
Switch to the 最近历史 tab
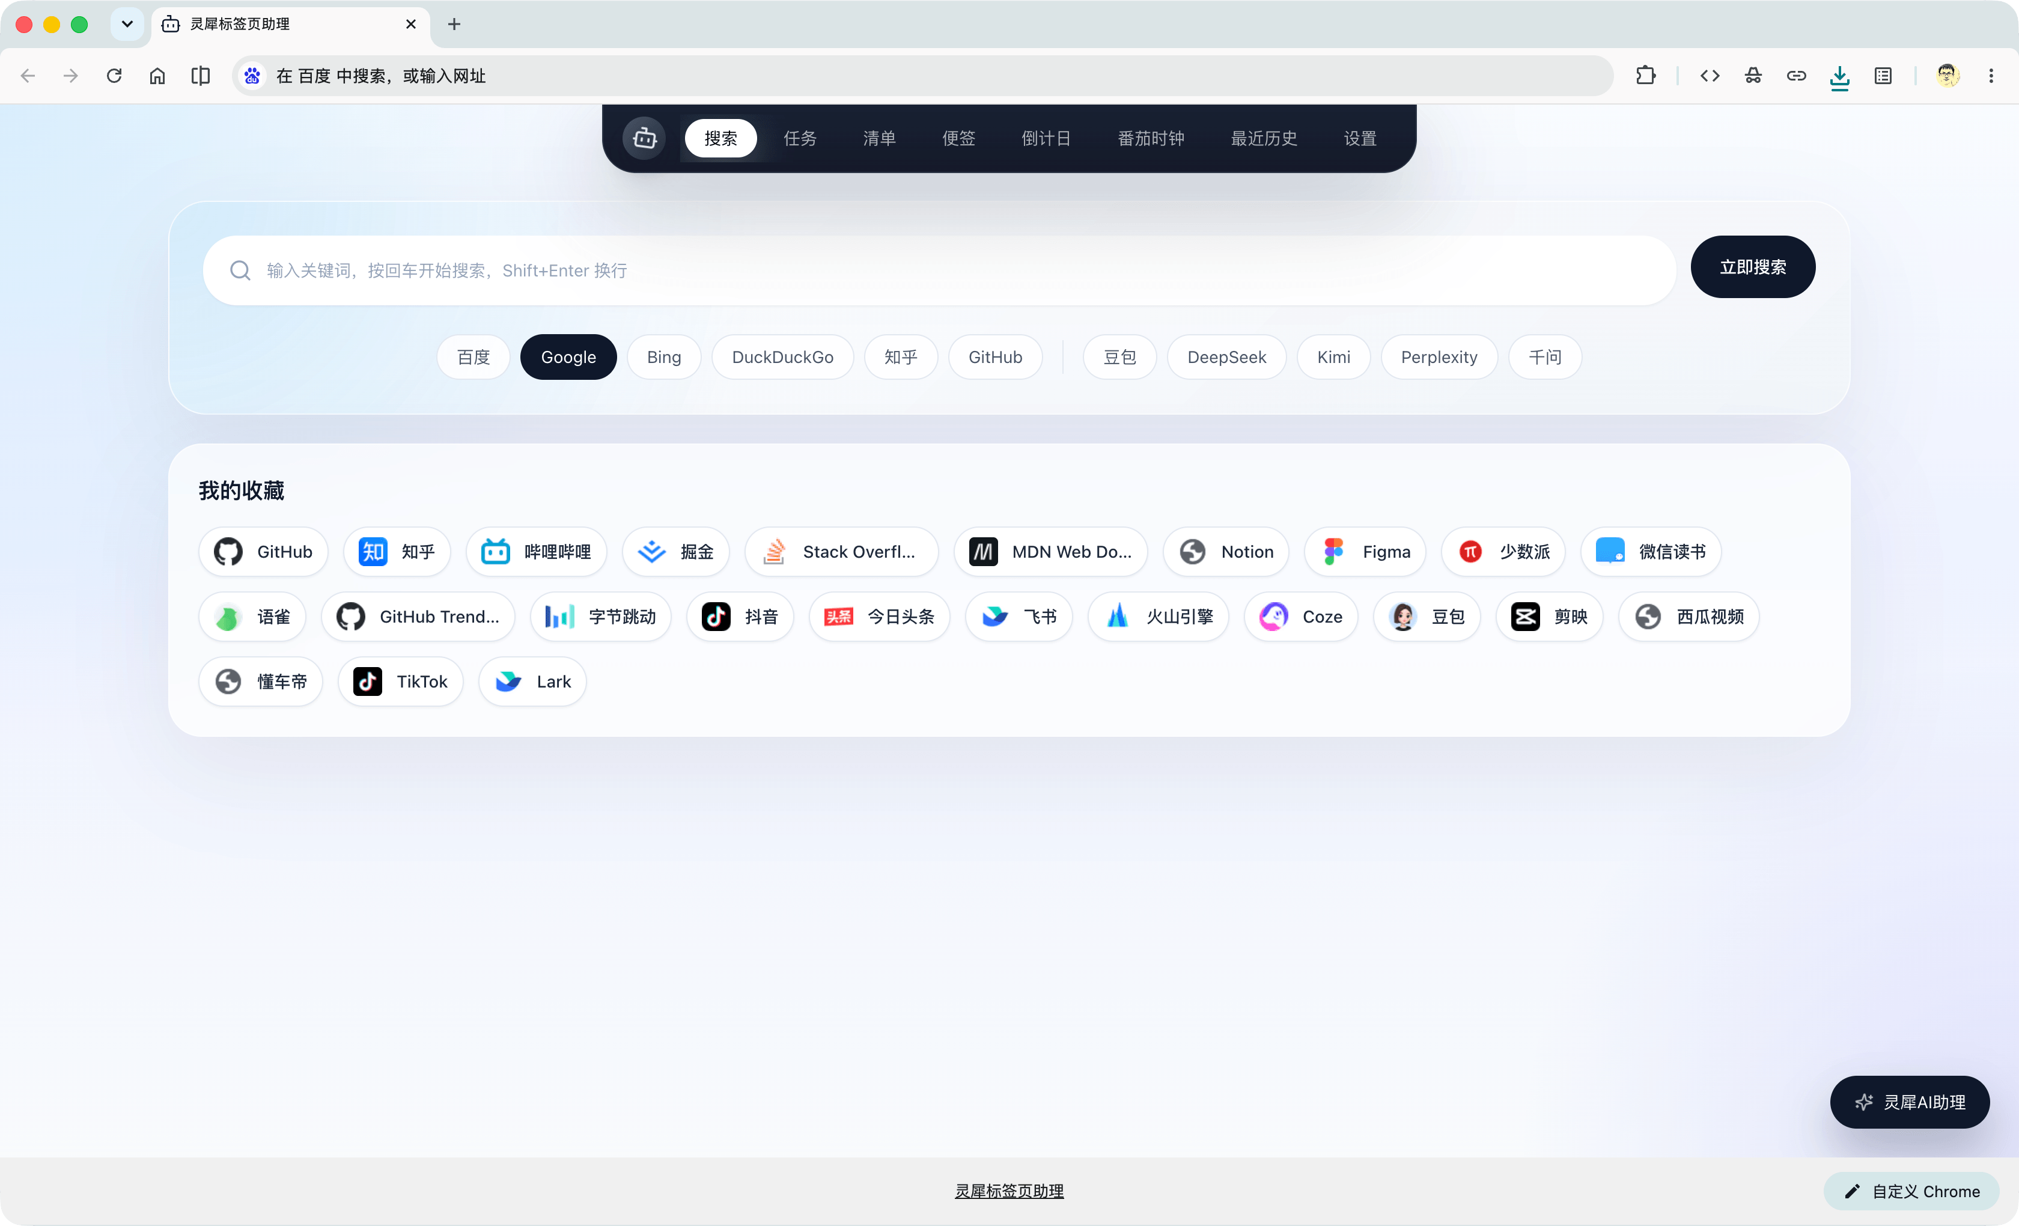[x=1264, y=138]
